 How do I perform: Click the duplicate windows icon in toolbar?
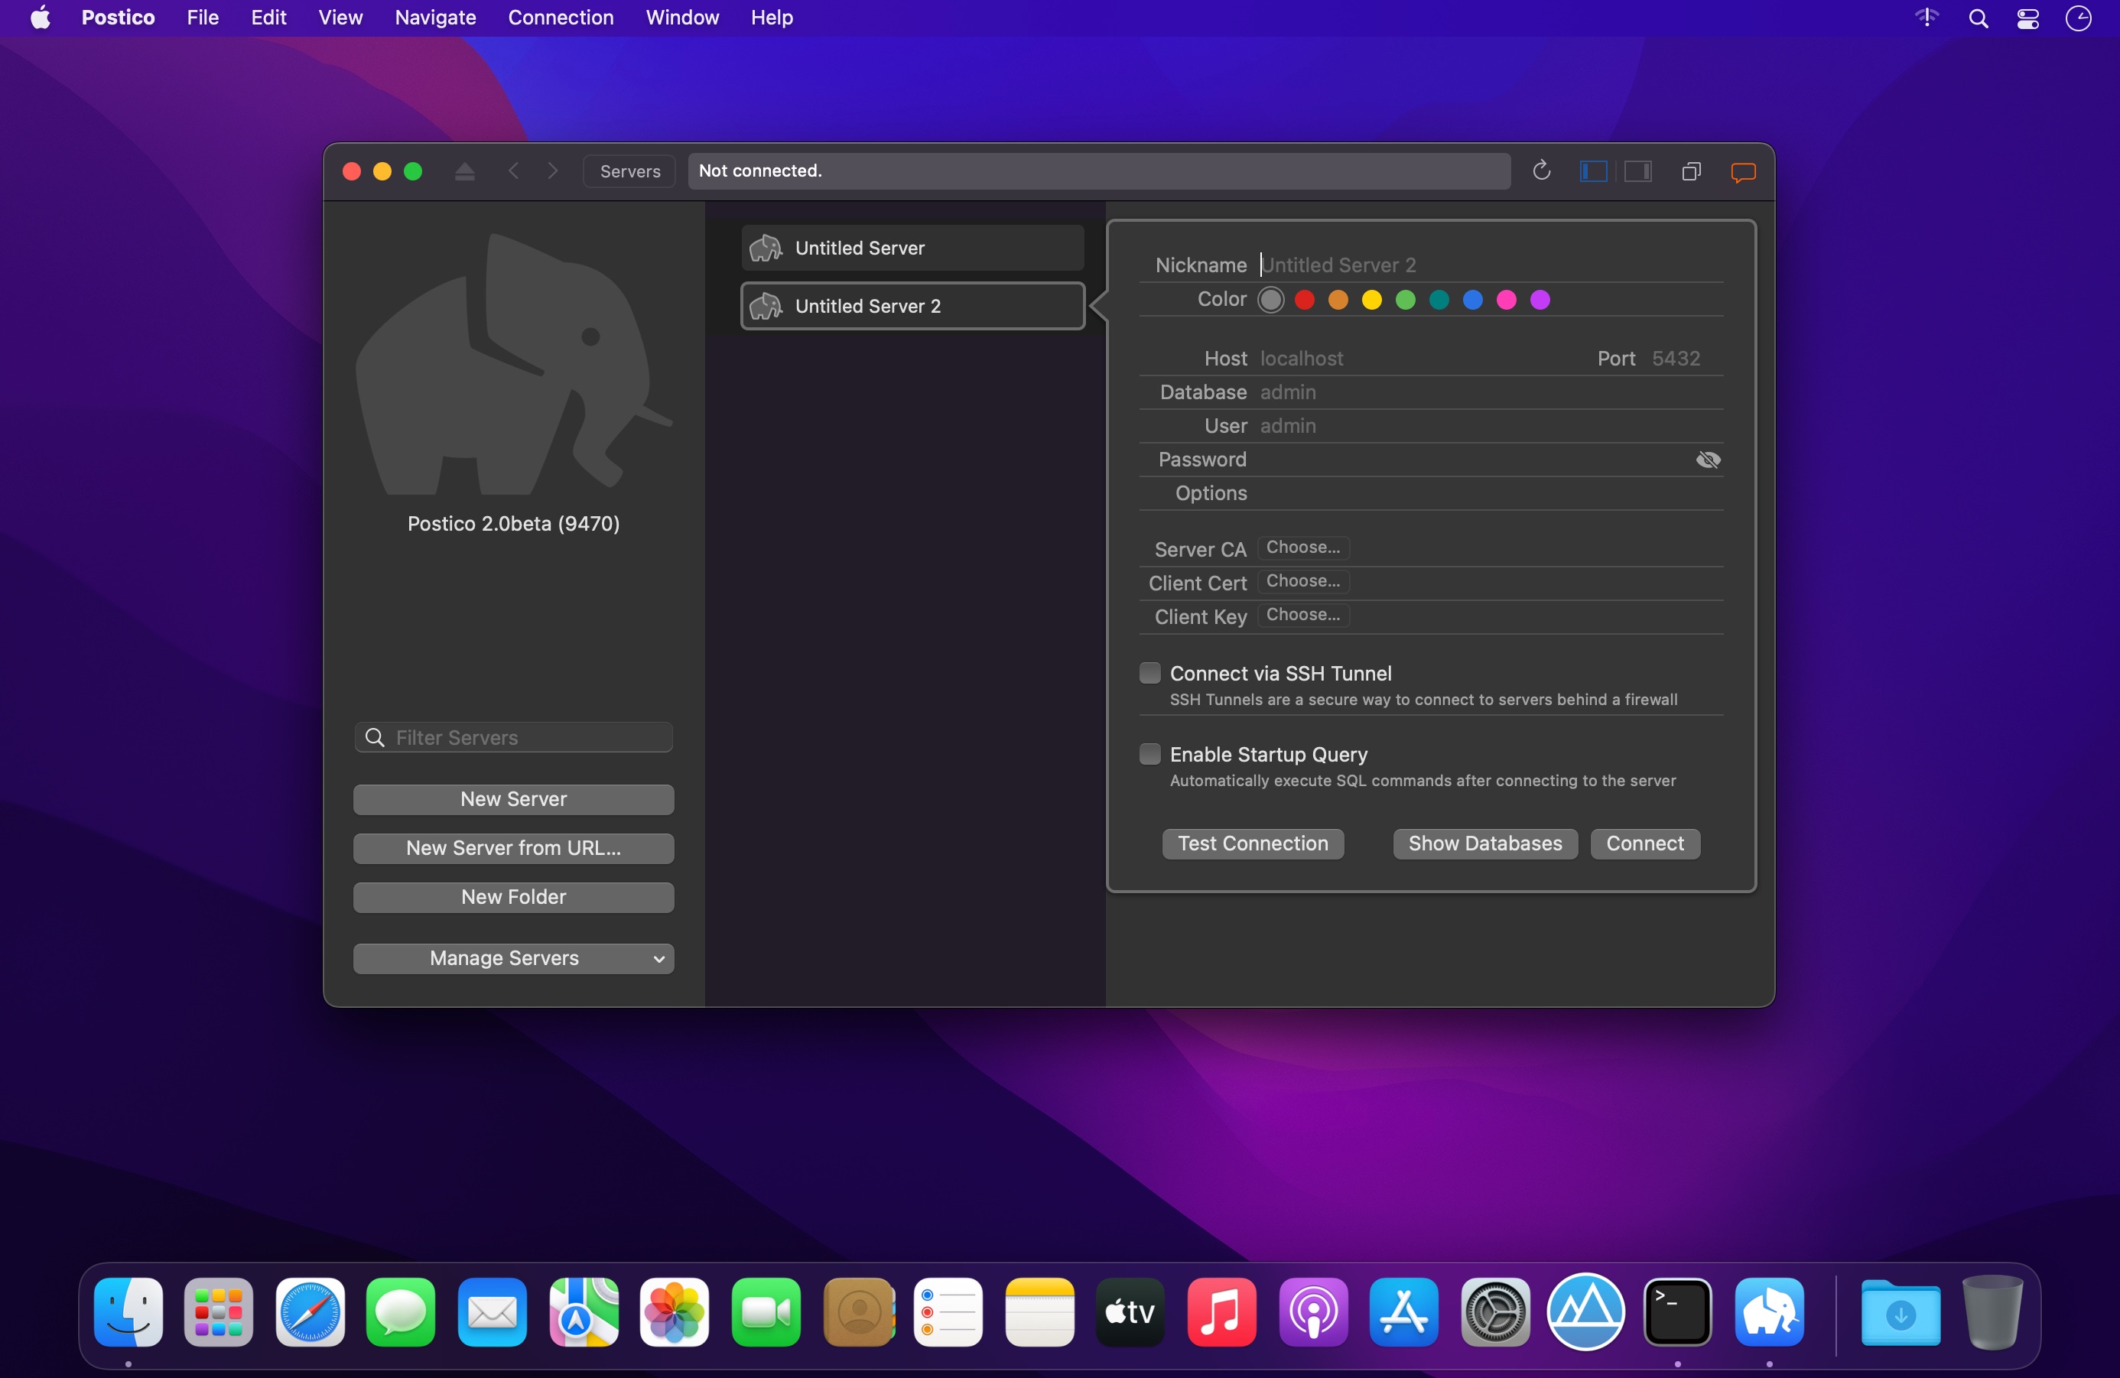1691,171
